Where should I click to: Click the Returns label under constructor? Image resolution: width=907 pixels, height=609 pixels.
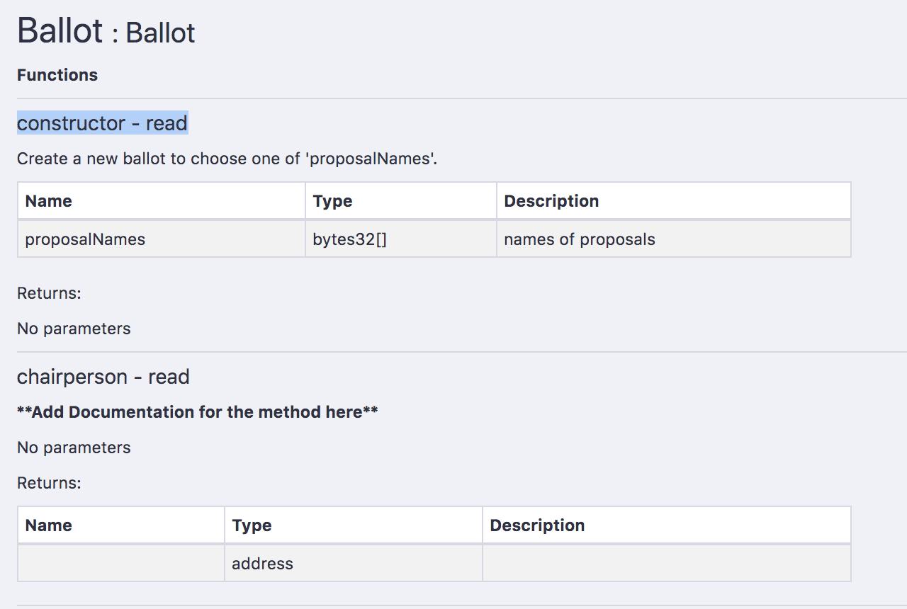tap(50, 293)
